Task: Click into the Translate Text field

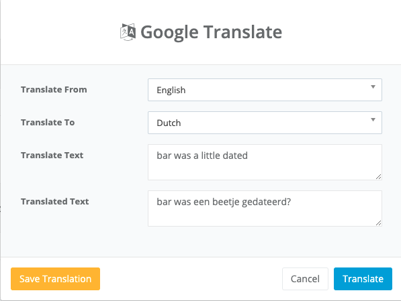Action: pos(265,162)
